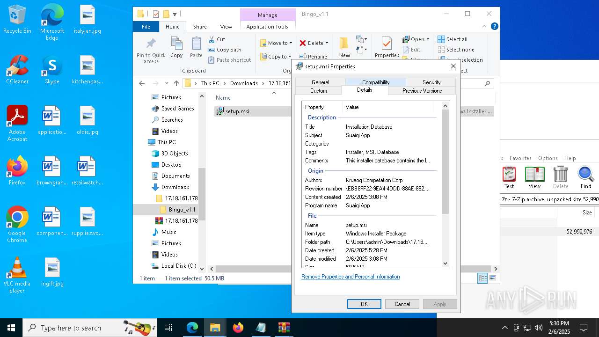Select Local Disk (C:) in tree
Image resolution: width=599 pixels, height=337 pixels.
point(179,266)
